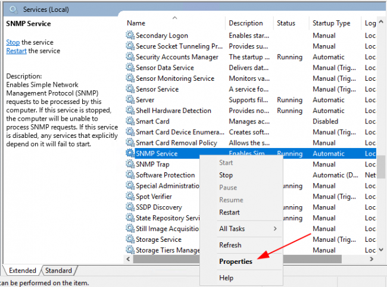The height and width of the screenshot is (287, 387).
Task: Sort by the Startup Type column header
Action: tap(331, 23)
